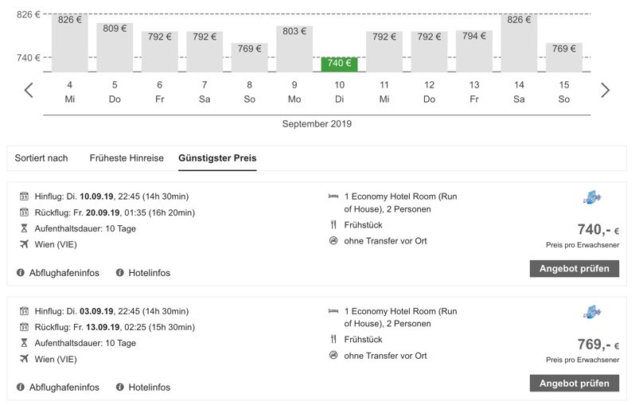Click the first offer's airline logo
635x405 pixels.
pyautogui.click(x=591, y=199)
